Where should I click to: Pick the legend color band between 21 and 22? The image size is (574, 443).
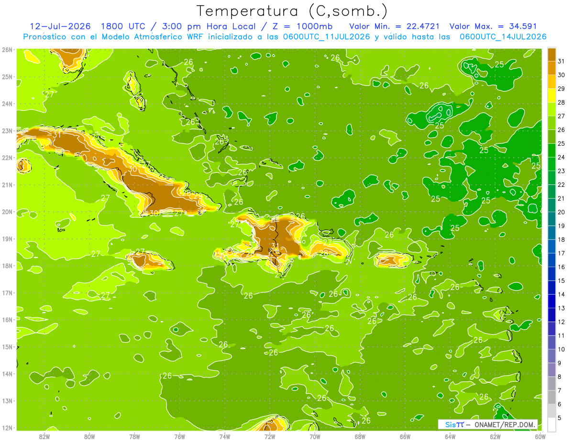coord(552,191)
